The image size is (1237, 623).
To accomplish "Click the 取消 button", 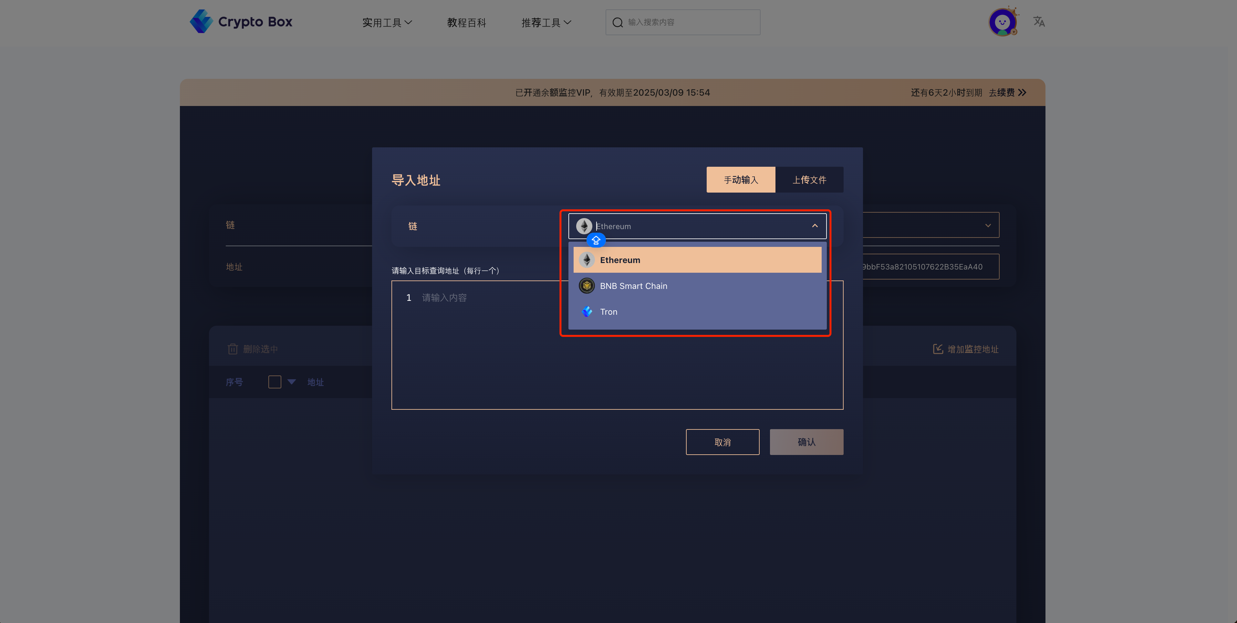I will 722,442.
